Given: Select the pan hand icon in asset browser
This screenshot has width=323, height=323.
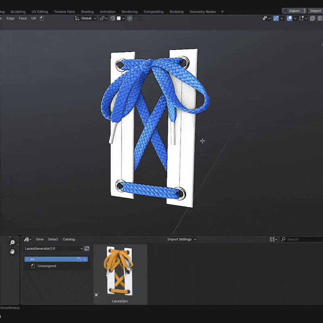Looking at the screenshot, I should coord(12,251).
